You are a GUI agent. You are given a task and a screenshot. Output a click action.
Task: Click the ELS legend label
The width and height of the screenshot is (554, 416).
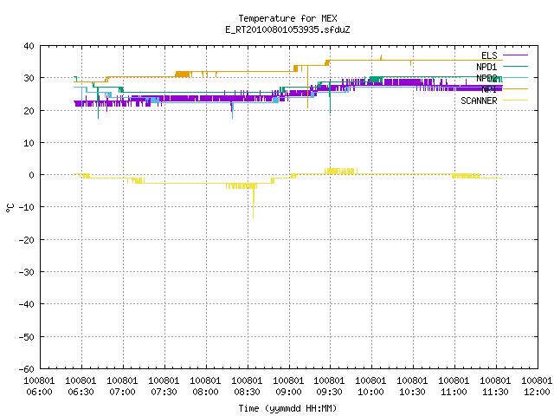[x=489, y=55]
